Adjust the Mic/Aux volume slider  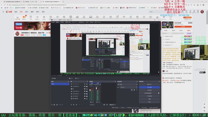(x=96, y=88)
